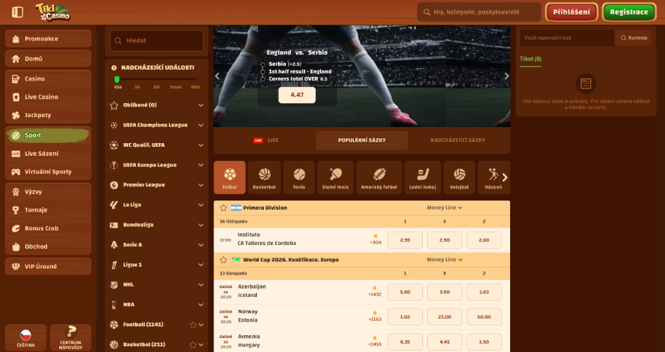The height and width of the screenshot is (352, 665).
Task: Open Money Line dropdown for World Cup 2026
Action: 444,260
